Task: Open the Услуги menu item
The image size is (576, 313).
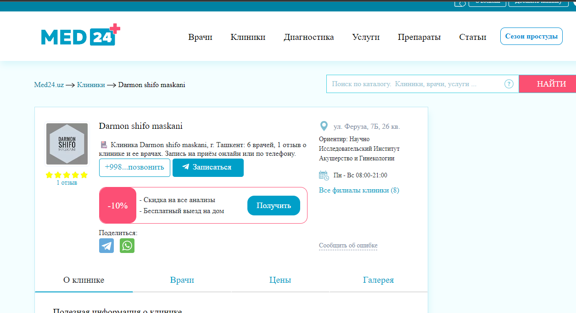Action: tap(366, 37)
